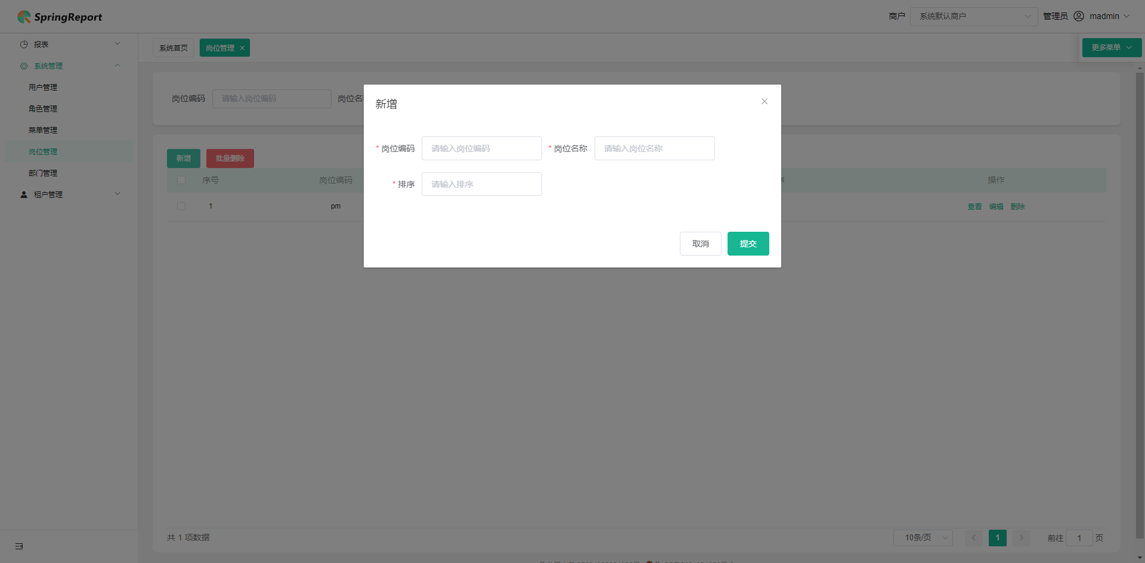Collapse the sidebar with the fold icon
This screenshot has width=1145, height=563.
click(19, 546)
